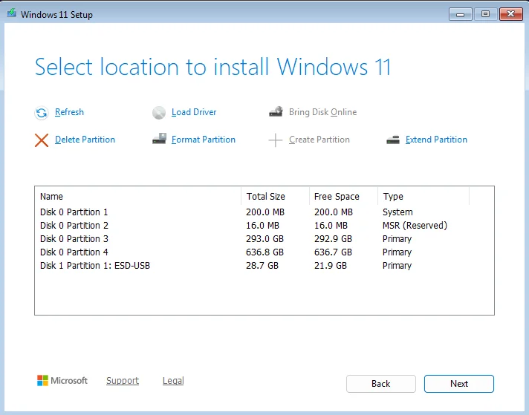This screenshot has height=415, width=529.
Task: Click the Bring Disk Online drive icon
Action: pos(276,111)
